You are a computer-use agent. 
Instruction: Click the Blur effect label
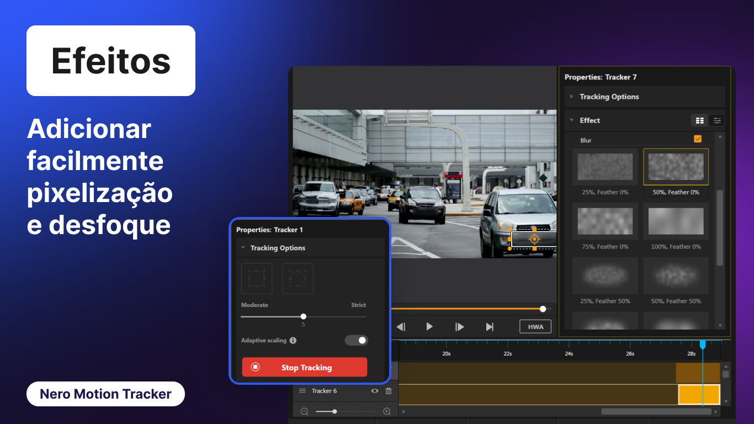586,140
